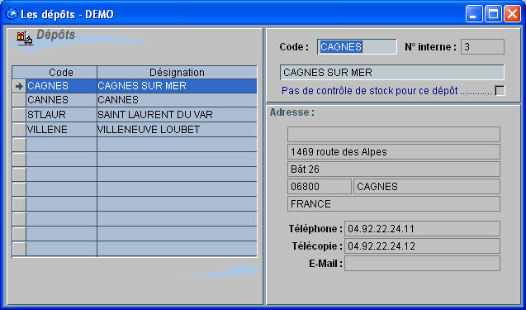Select the 'SAINT LAURENT DU VAR' cell

pyautogui.click(x=177, y=115)
